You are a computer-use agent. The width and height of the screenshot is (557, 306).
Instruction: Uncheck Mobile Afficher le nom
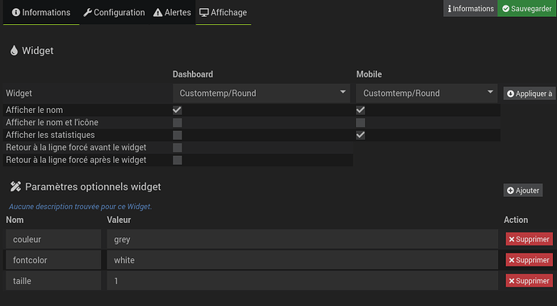pos(361,110)
